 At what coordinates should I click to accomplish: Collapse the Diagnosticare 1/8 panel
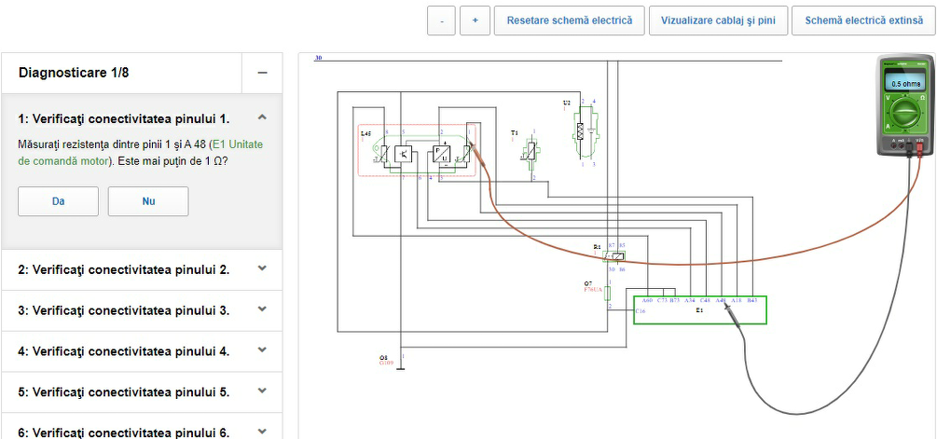pyautogui.click(x=262, y=73)
